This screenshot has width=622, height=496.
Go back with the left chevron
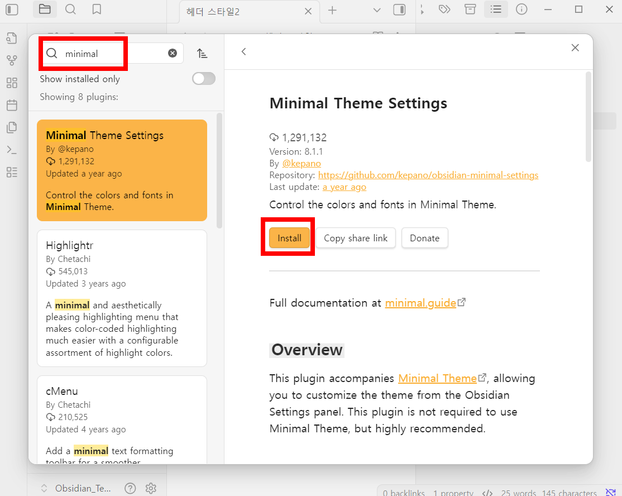click(x=243, y=51)
